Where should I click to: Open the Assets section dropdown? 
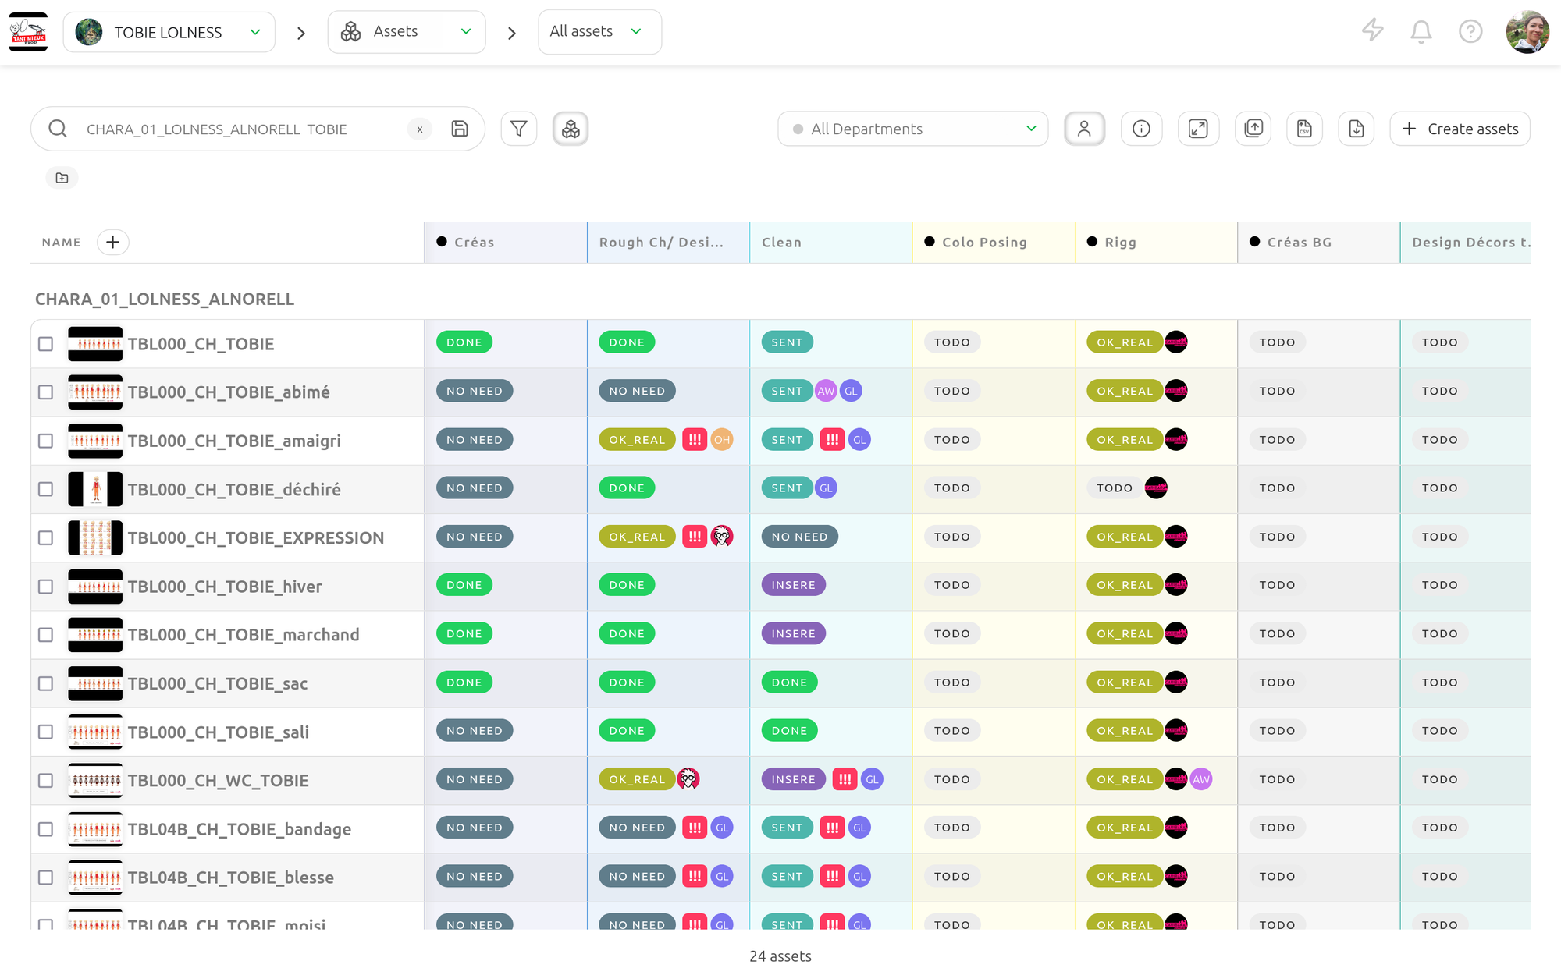(x=406, y=32)
